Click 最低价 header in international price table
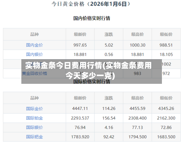This screenshot has width=184, height=143. (166, 98)
